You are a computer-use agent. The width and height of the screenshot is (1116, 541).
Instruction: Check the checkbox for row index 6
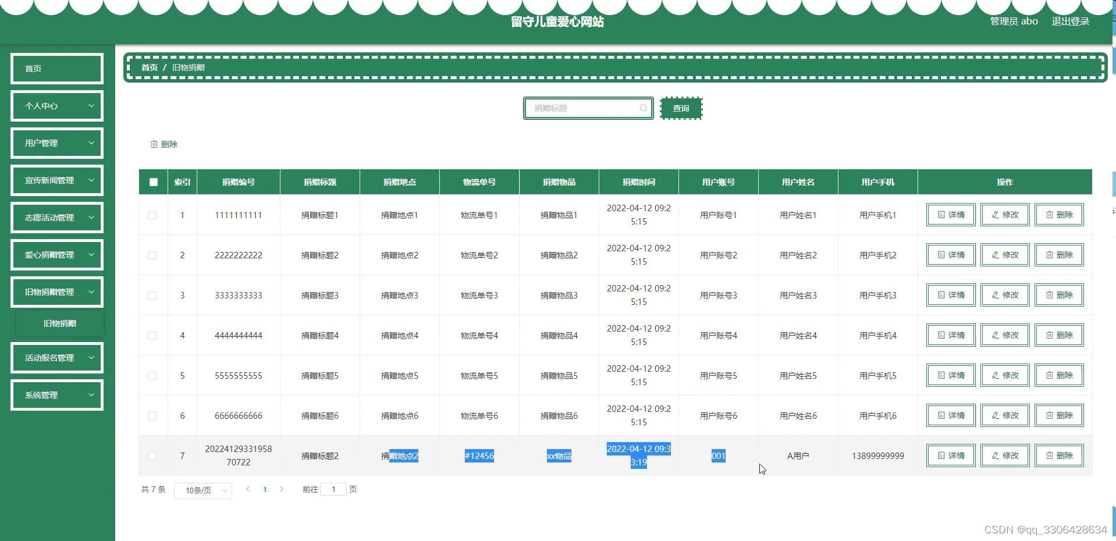pyautogui.click(x=152, y=416)
